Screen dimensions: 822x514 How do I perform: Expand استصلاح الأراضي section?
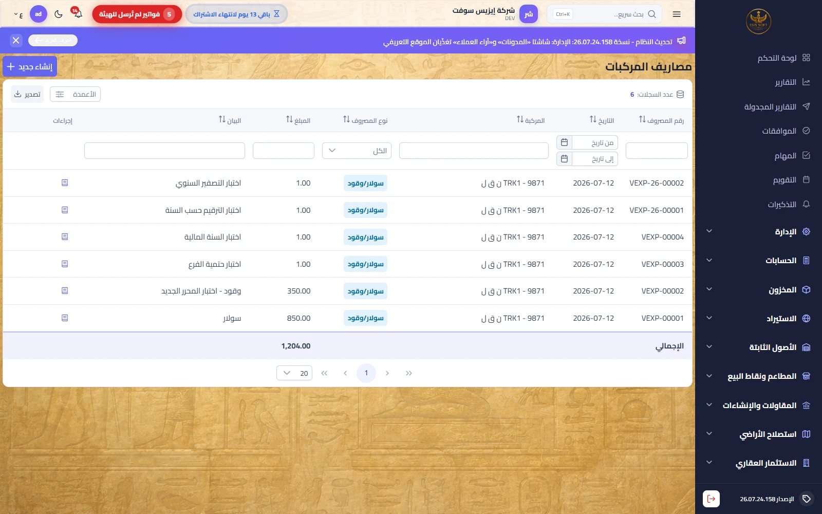758,434
